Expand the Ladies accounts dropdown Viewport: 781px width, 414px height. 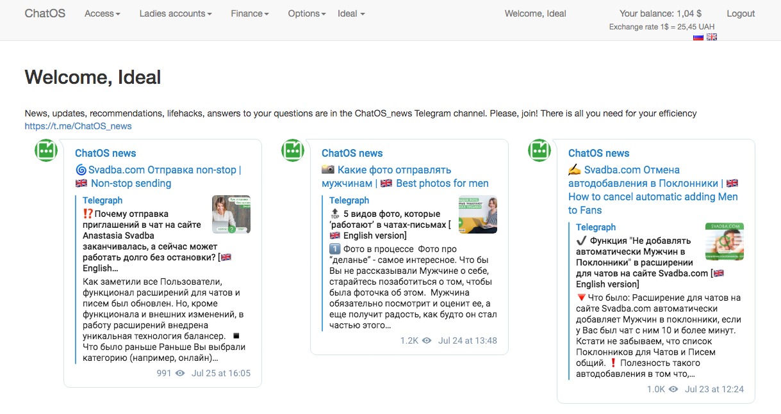coord(176,13)
